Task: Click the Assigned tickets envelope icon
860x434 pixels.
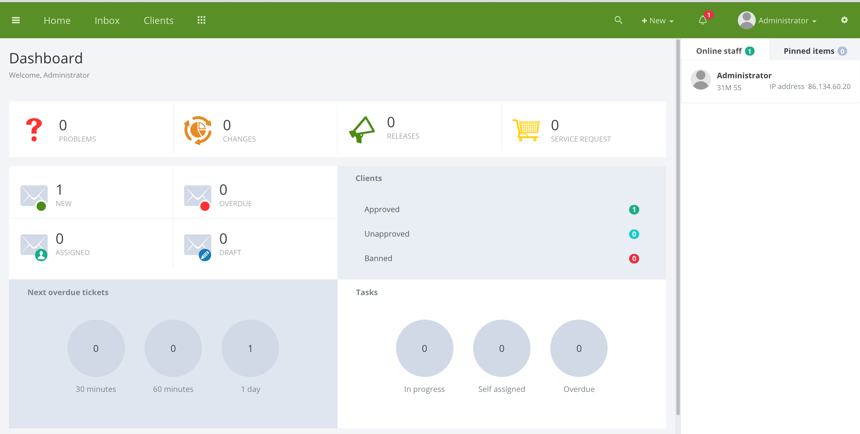Action: tap(34, 247)
